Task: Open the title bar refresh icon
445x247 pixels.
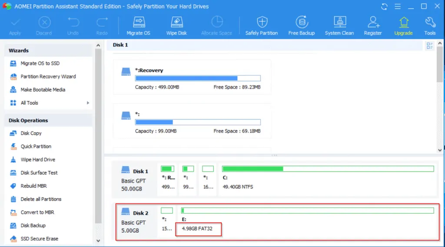Action: 384,7
